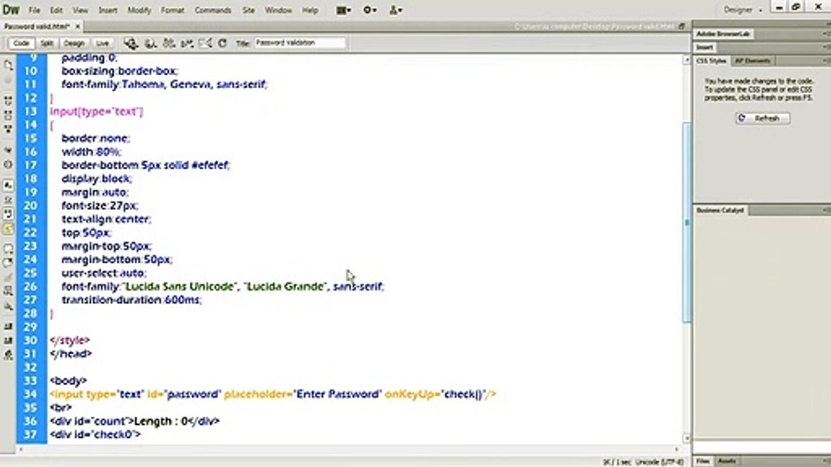Open the Insert panel options menu

click(x=826, y=47)
